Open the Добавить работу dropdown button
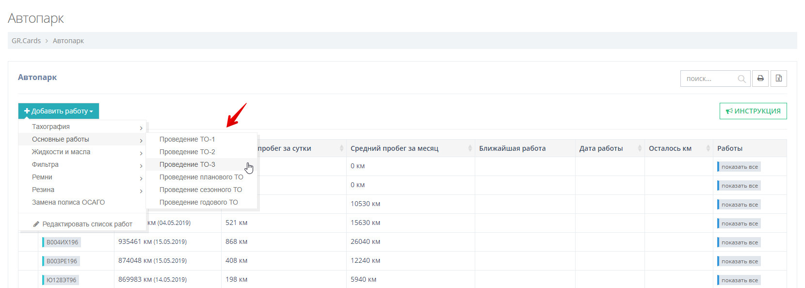This screenshot has width=805, height=288. pos(59,111)
